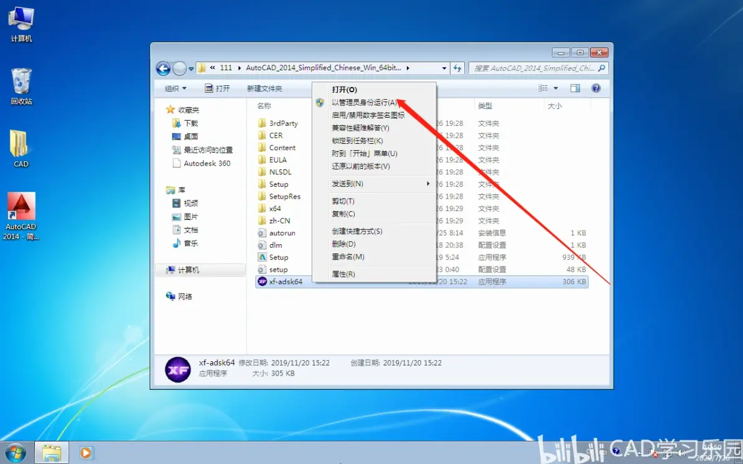Viewport: 743px width, 464px height.
Task: Launch AutoCAD 2014 desktop shortcut
Action: click(x=21, y=216)
